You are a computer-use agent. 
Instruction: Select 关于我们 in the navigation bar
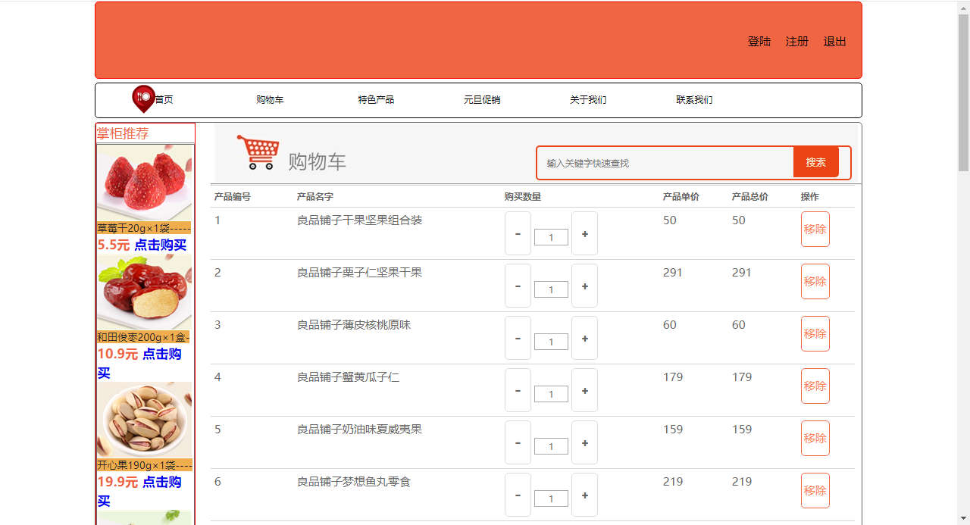point(588,100)
